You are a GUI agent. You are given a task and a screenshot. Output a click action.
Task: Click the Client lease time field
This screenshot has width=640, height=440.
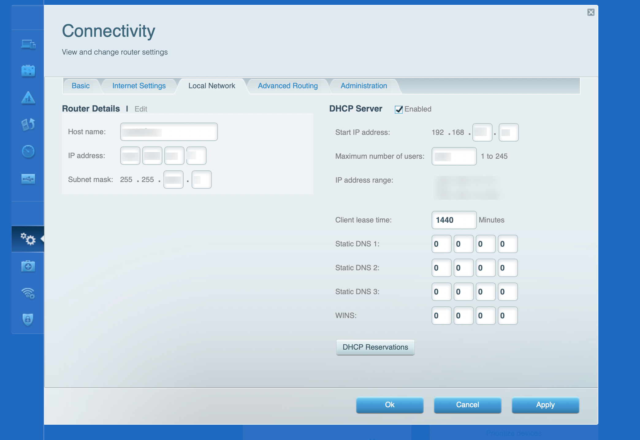click(x=454, y=220)
